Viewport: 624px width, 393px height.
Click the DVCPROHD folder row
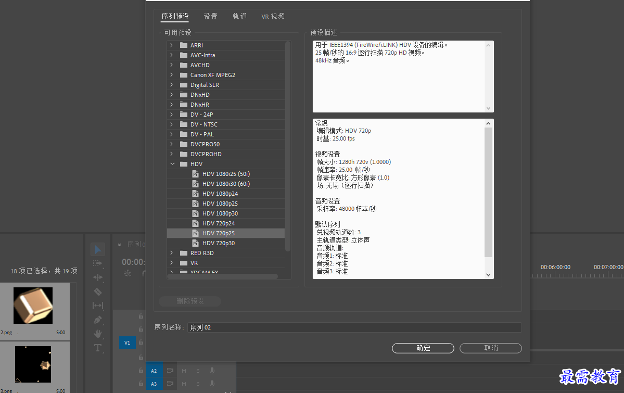pyautogui.click(x=226, y=154)
